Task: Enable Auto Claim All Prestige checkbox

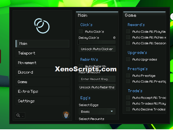Action: click(x=128, y=81)
